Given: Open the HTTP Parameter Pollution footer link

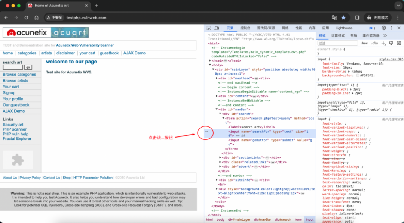Looking at the screenshot, I should [93, 178].
